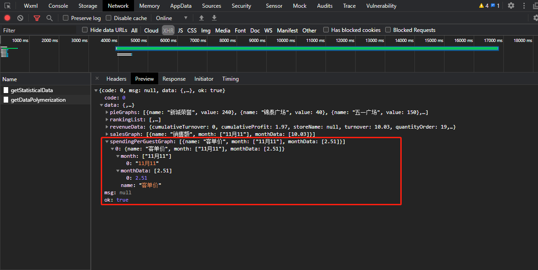Click the Filter text input field
Screen dimensions: 538x270
39,30
